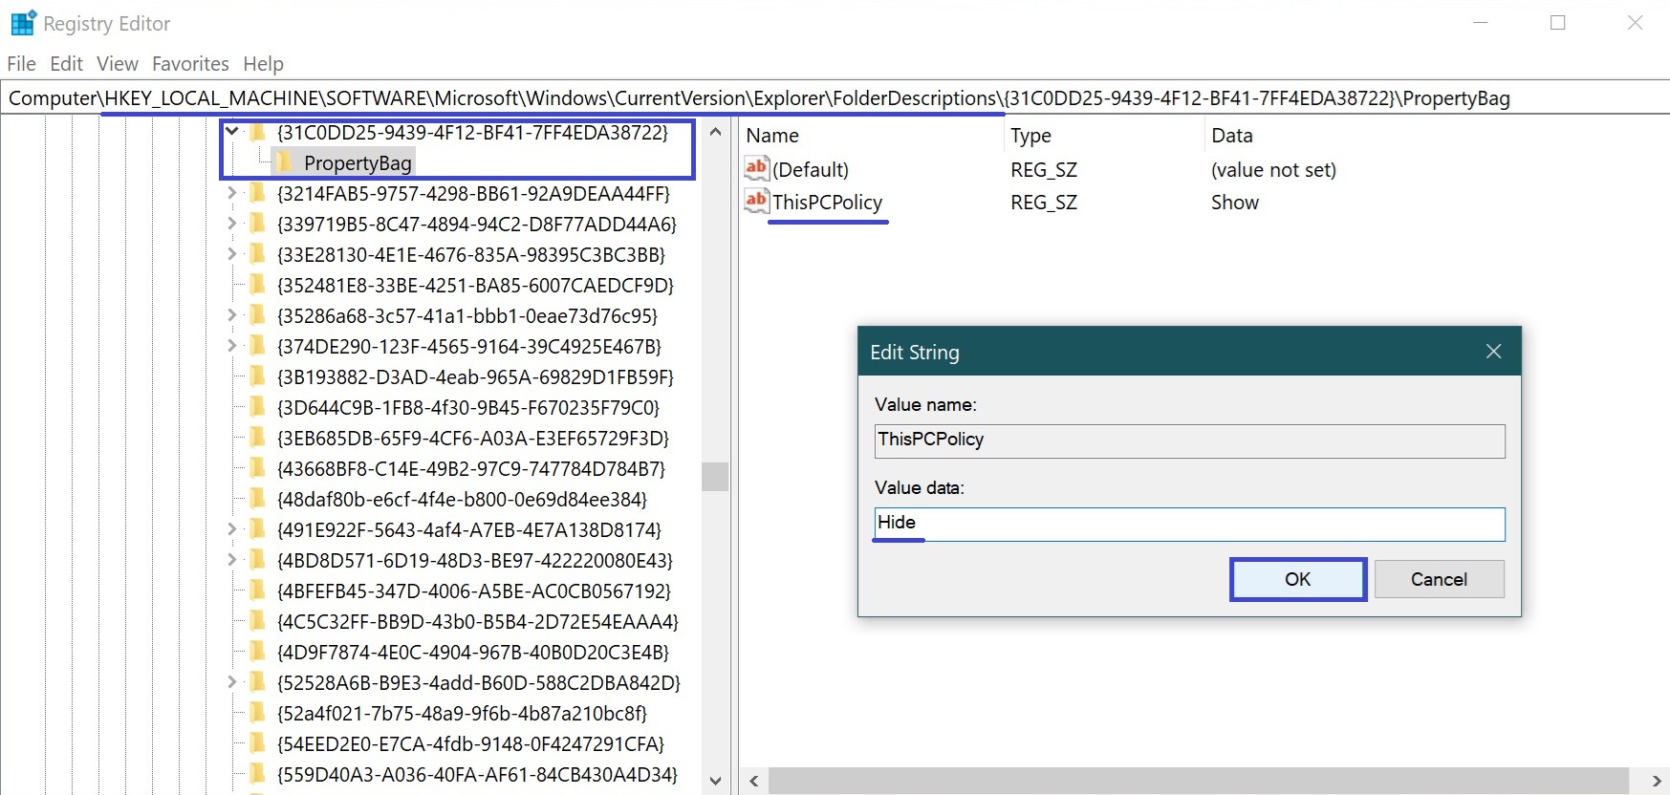Screen dimensions: 1670x795
Task: Click folder icon of {3214FAB5-9757-4298-BB61-92A9DEAA44FF}
Action: [258, 193]
